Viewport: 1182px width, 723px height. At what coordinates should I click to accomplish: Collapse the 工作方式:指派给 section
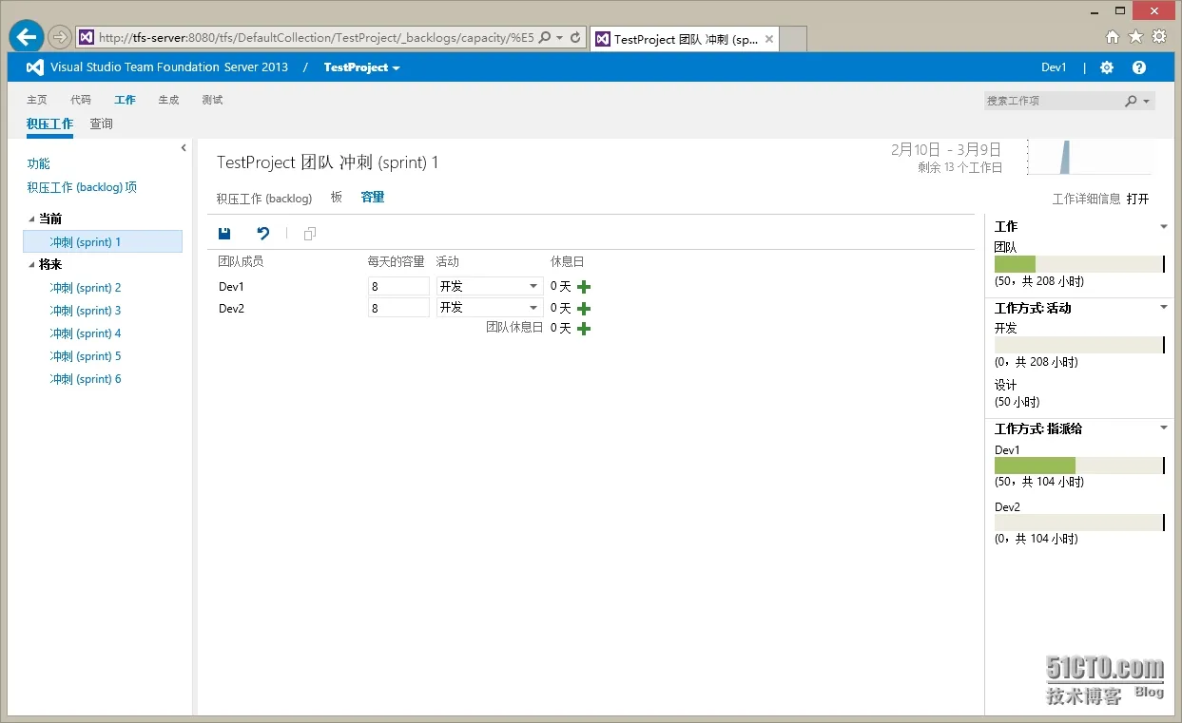point(1164,428)
